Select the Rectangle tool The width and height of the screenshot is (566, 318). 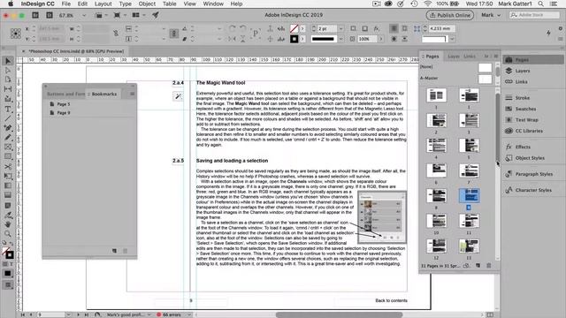(x=8, y=157)
